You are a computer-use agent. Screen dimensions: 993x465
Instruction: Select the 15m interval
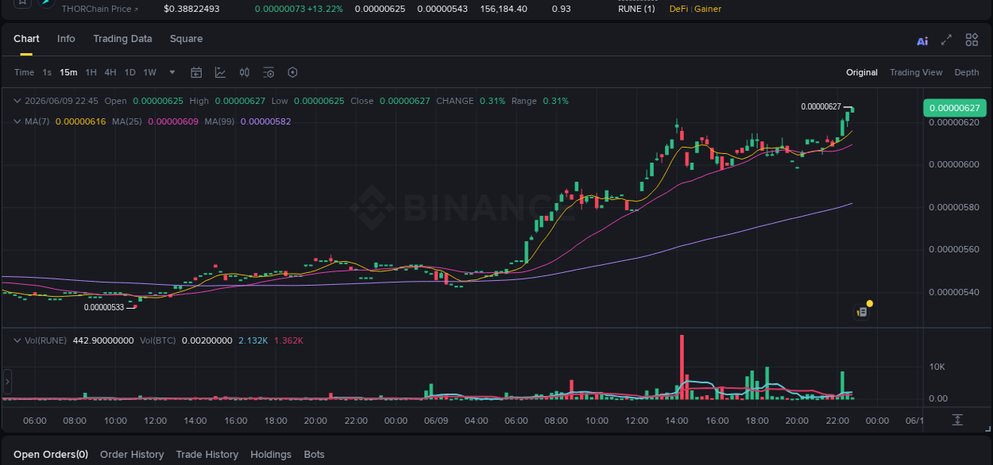(x=68, y=72)
